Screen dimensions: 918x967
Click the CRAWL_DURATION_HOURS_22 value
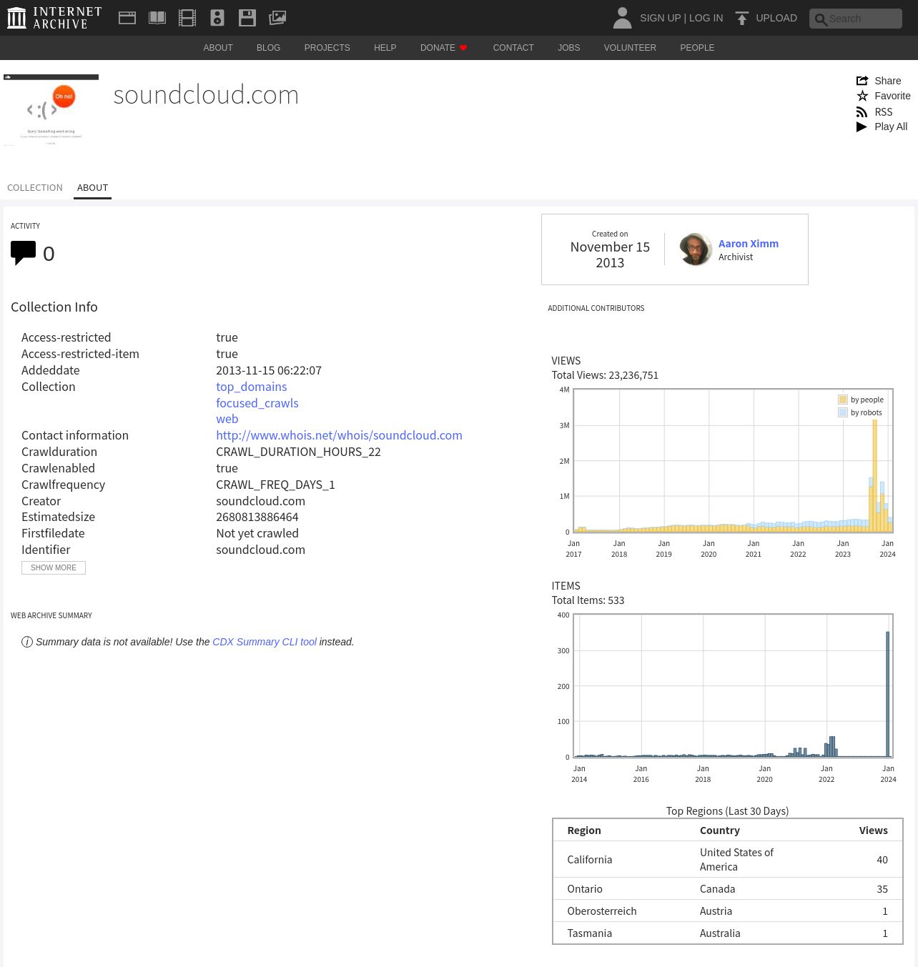[298, 452]
